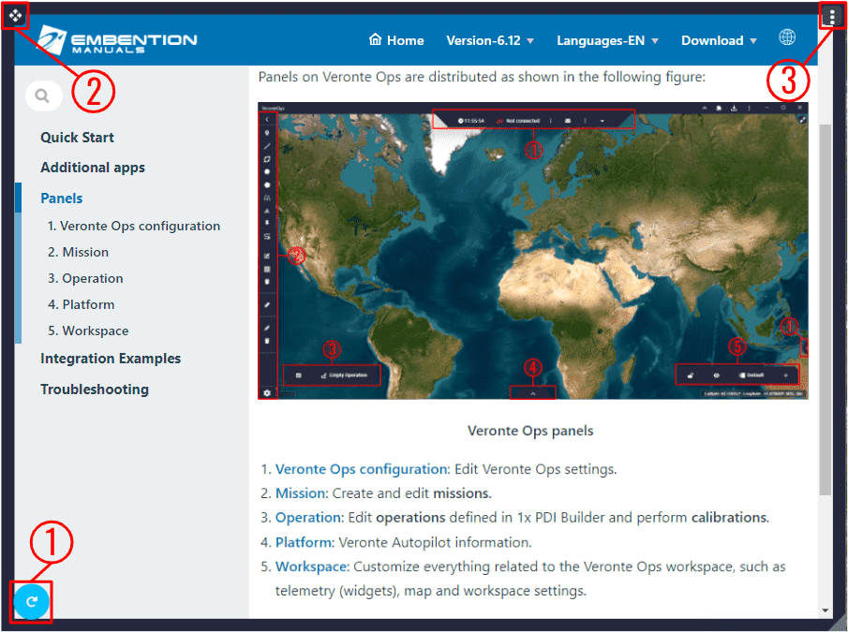The image size is (848, 632).
Task: Open the three-dot options menu
Action: coord(832,16)
